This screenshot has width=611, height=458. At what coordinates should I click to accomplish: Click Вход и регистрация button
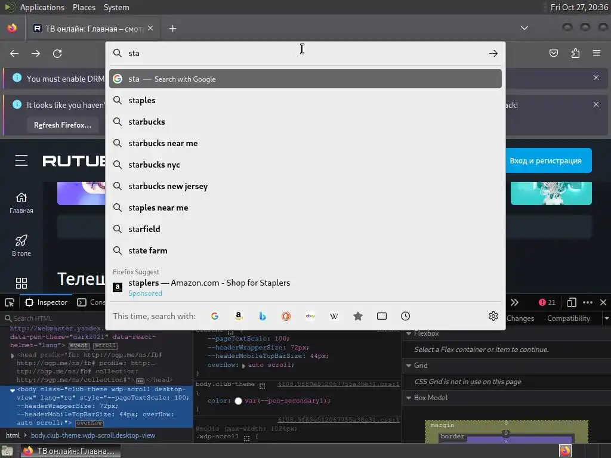coord(545,161)
